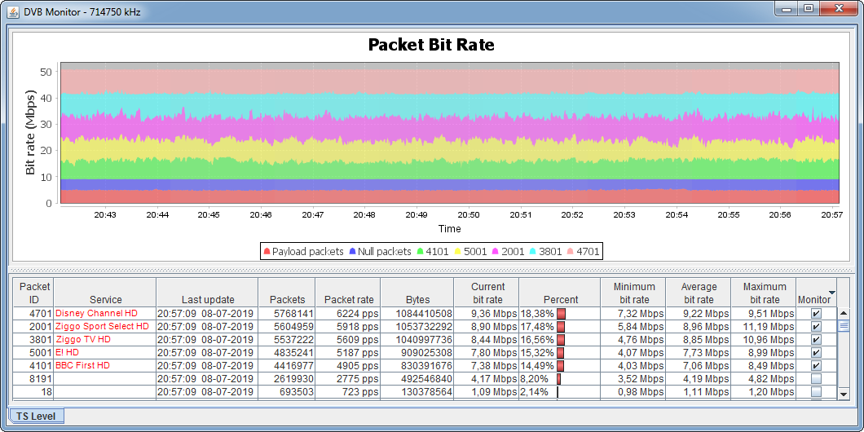
Task: Click the green 4101 legend marker
Action: [x=420, y=252]
